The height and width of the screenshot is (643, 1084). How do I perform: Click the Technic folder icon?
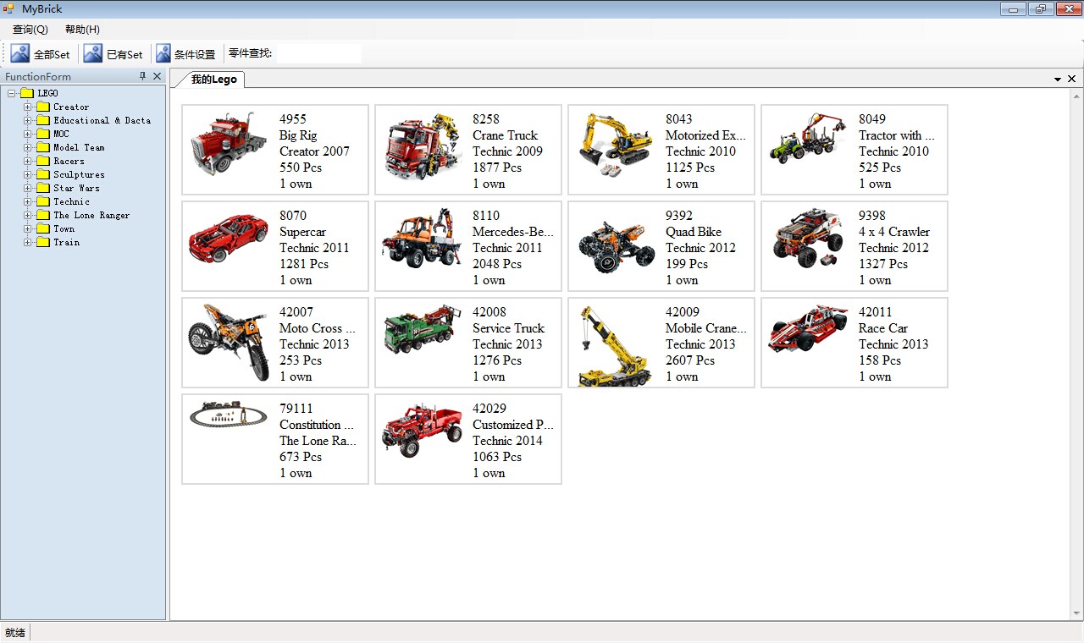click(43, 201)
